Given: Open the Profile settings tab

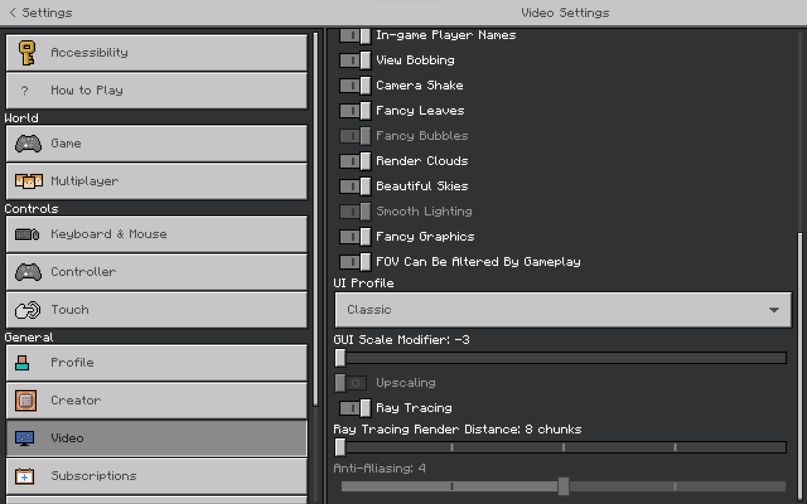Looking at the screenshot, I should click(157, 363).
